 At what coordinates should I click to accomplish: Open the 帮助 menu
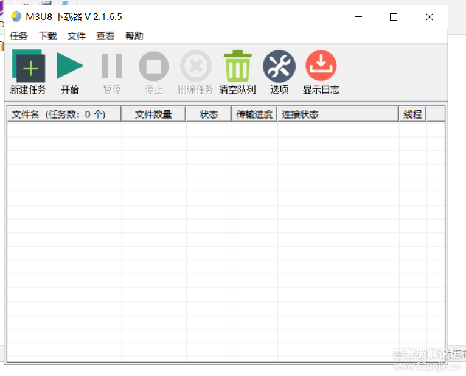(134, 36)
